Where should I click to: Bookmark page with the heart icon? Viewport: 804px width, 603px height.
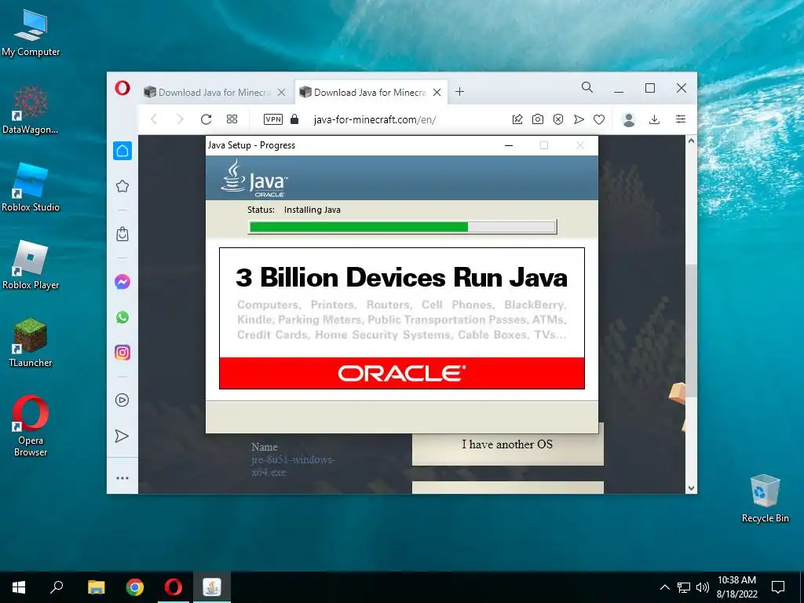click(x=599, y=119)
